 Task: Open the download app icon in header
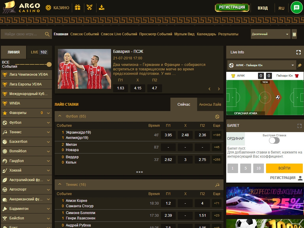pos(102,7)
